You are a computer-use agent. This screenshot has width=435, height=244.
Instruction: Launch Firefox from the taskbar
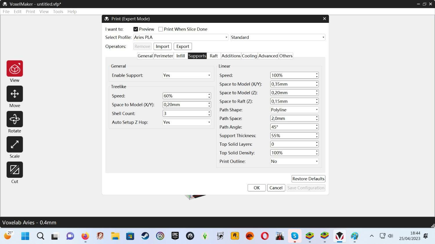85,236
